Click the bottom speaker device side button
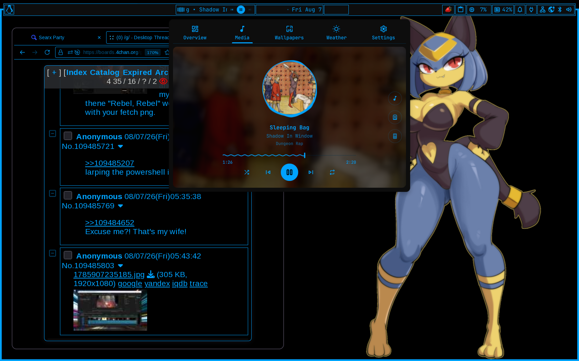Screen dimensions: 579x361 pos(395,136)
